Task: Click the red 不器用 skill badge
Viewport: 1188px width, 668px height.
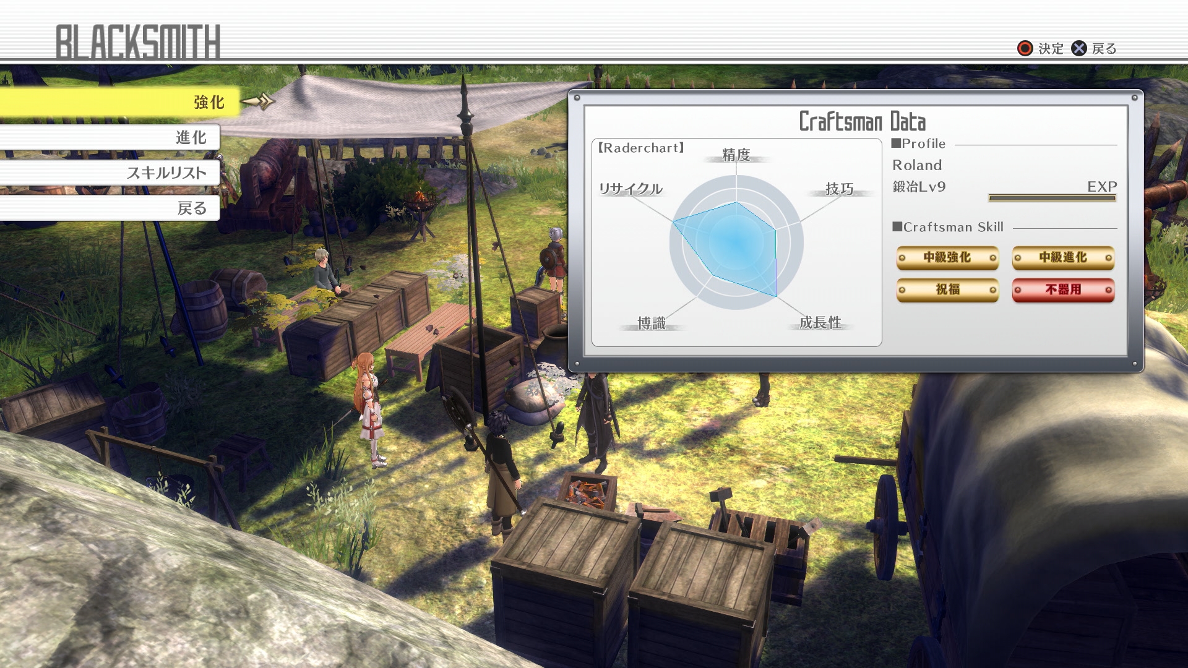Action: [1063, 289]
